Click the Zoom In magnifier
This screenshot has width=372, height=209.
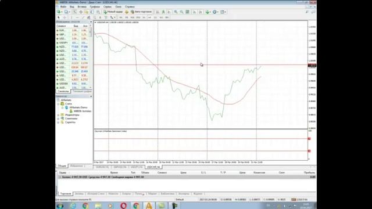click(176, 12)
